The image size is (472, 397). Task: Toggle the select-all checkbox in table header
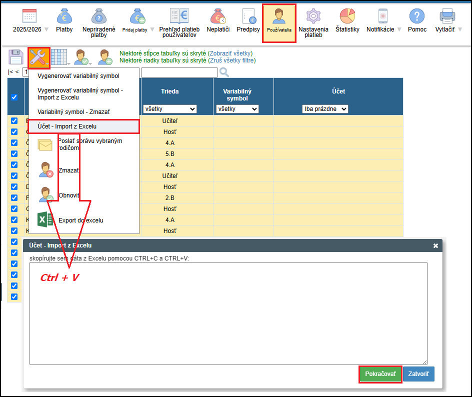pyautogui.click(x=14, y=97)
